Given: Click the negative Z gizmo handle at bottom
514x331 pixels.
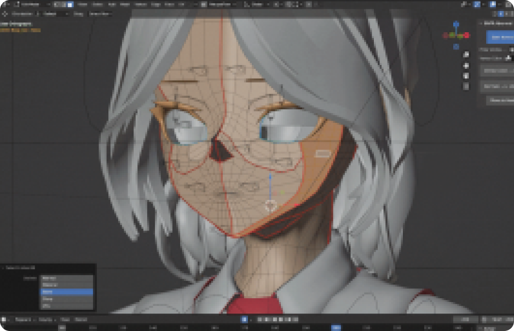Looking at the screenshot, I should [x=456, y=47].
